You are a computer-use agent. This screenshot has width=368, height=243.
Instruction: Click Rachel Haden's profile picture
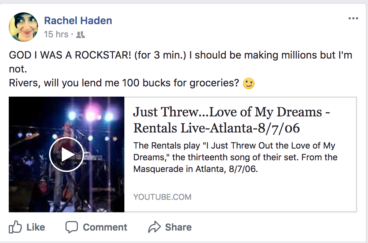[x=23, y=27]
